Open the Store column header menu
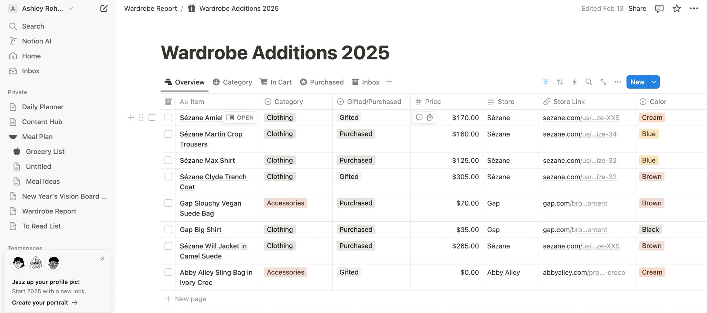Image resolution: width=707 pixels, height=313 pixels. click(511, 102)
